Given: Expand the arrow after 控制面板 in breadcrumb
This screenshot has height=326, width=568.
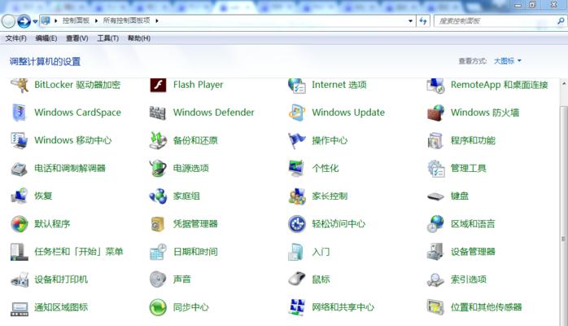Looking at the screenshot, I should [x=96, y=20].
